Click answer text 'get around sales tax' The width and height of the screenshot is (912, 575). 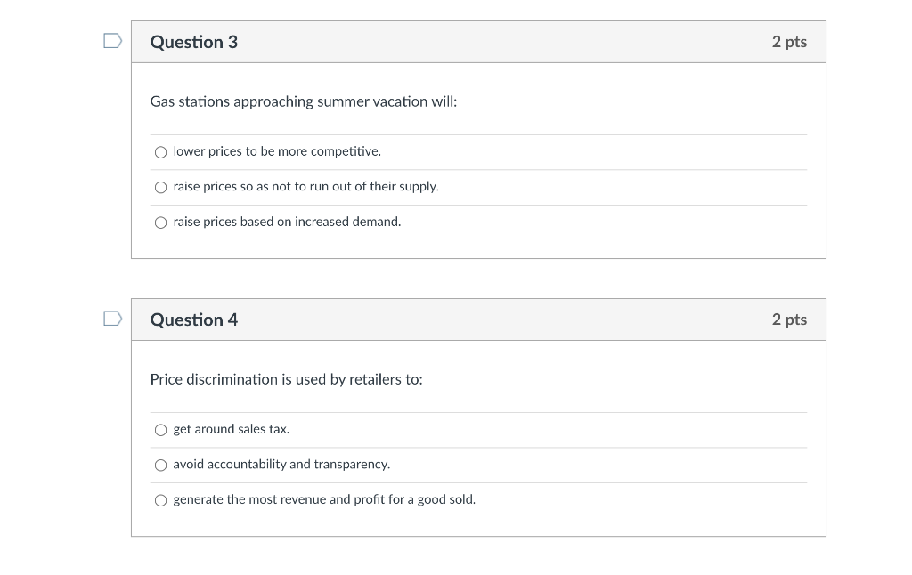[231, 429]
